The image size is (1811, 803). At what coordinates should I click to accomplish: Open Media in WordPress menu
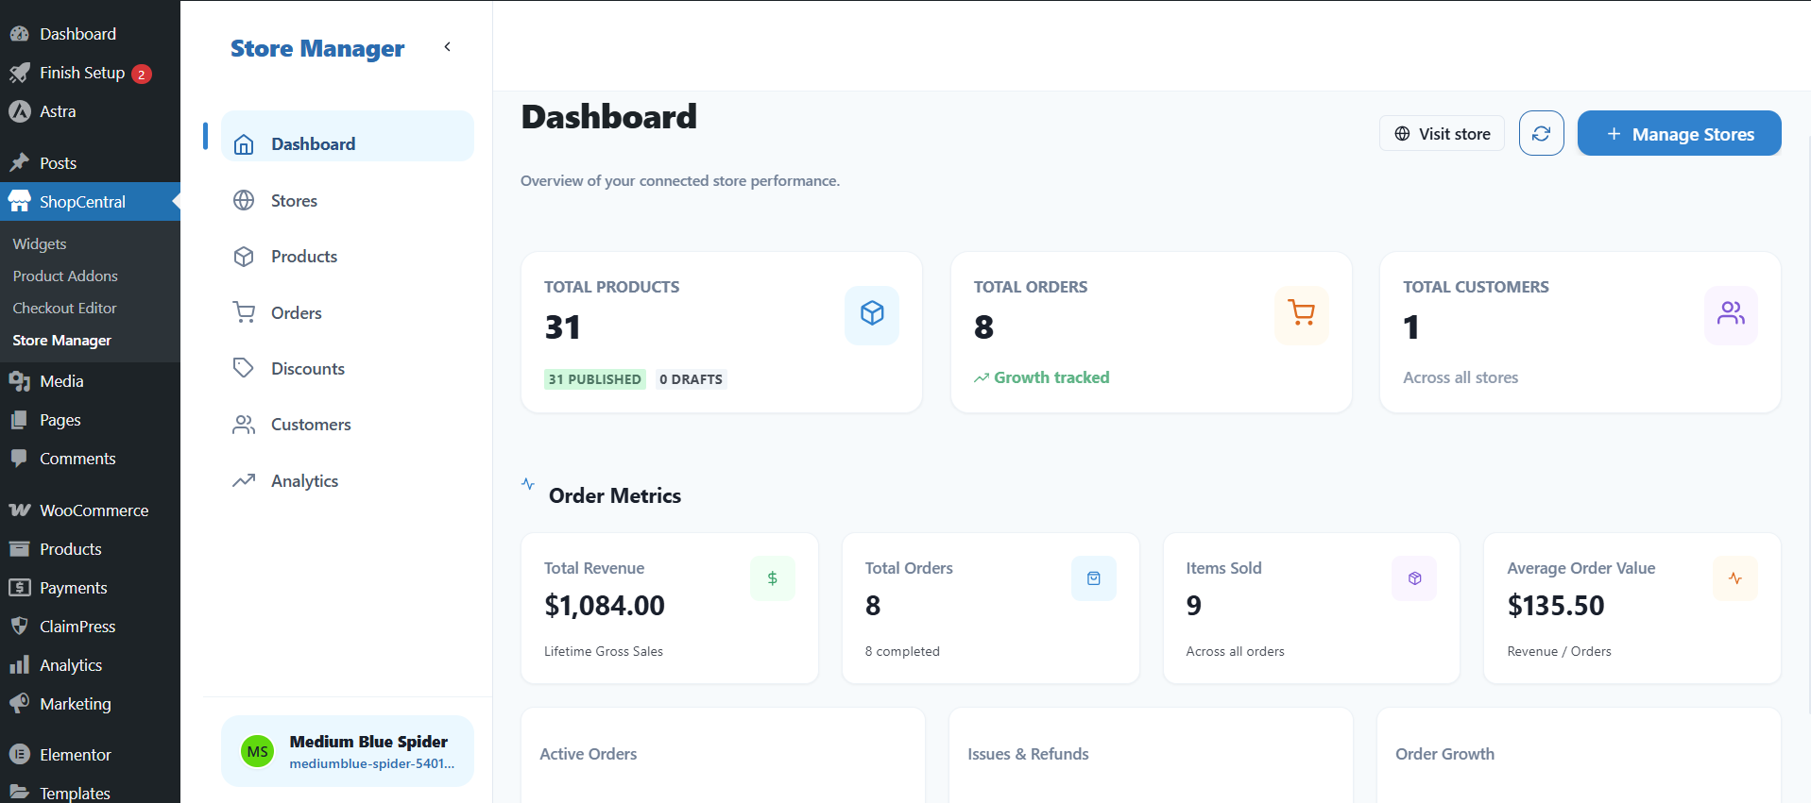[x=90, y=381]
